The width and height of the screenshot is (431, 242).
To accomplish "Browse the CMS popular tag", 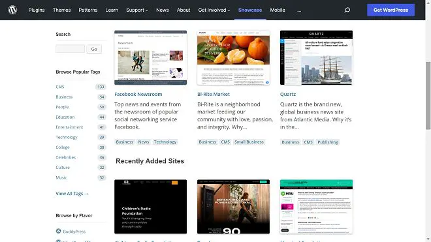I will [60, 87].
